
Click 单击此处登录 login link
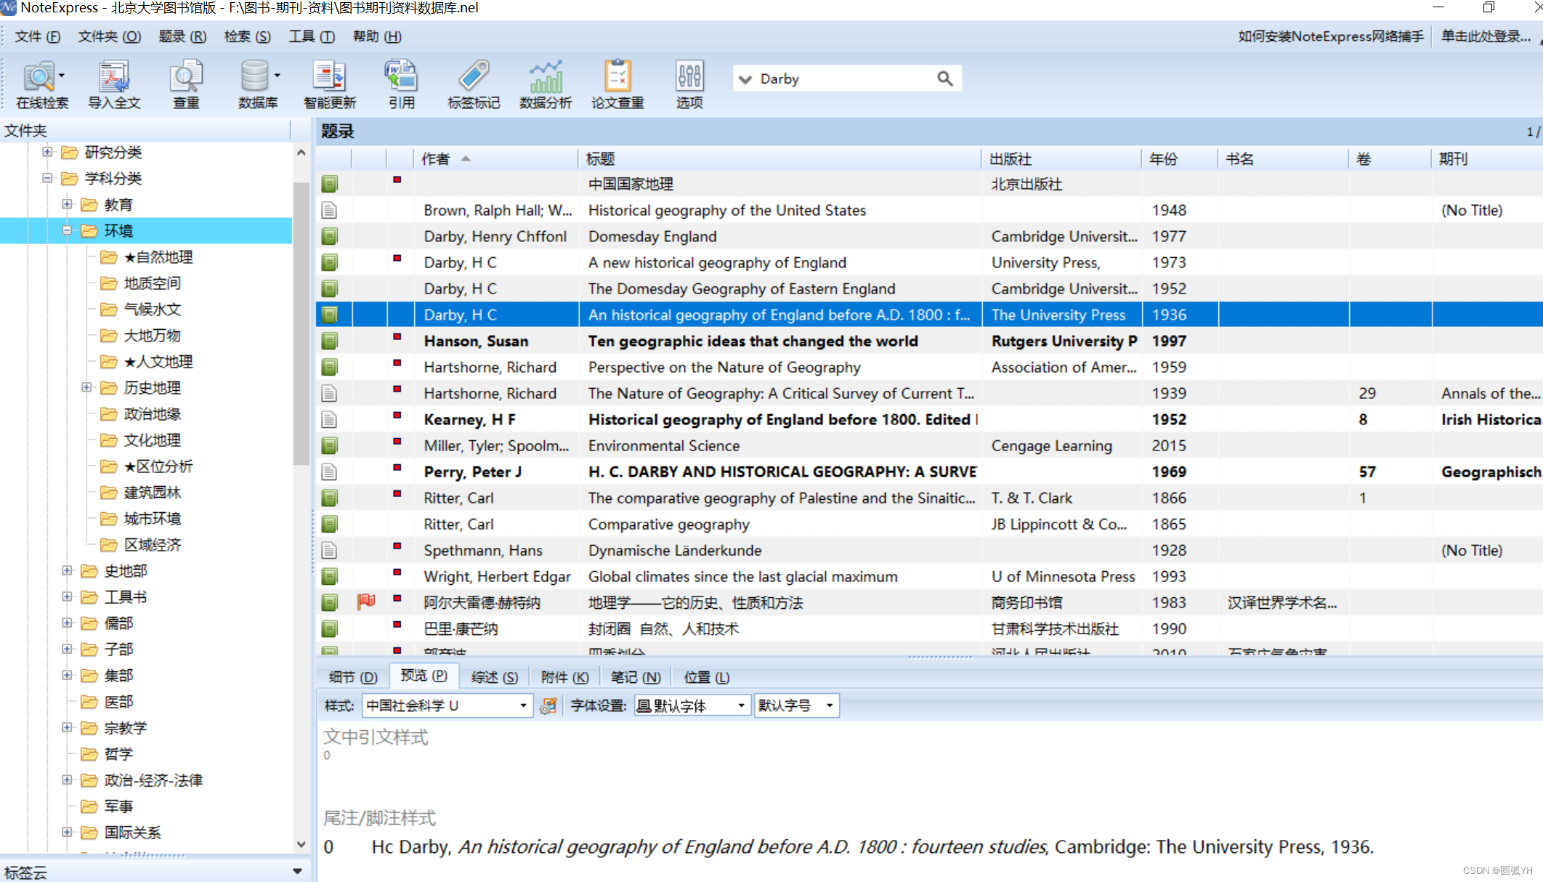click(1486, 36)
